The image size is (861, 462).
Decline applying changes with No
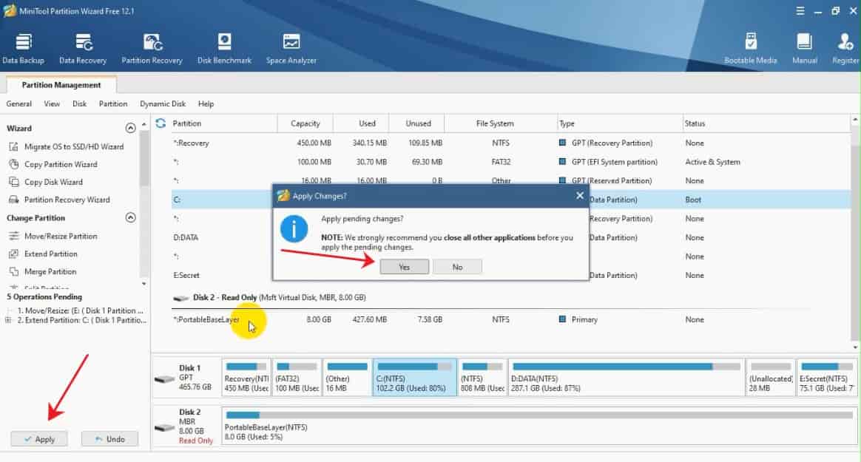[x=457, y=267]
